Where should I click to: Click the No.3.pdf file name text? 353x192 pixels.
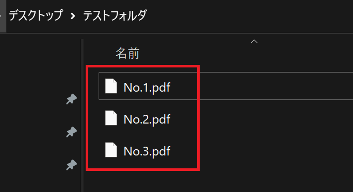147,151
